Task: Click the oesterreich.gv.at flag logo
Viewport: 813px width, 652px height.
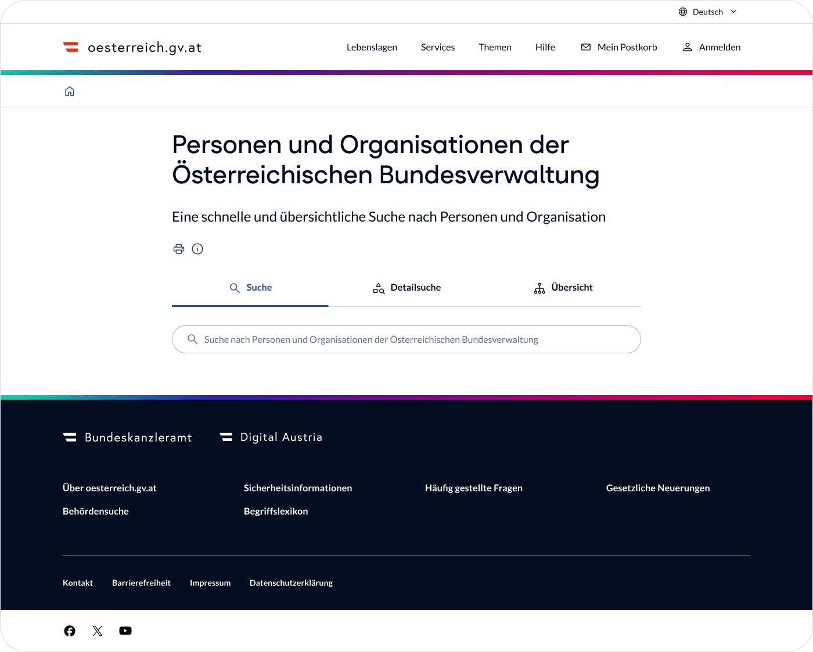Action: (71, 47)
